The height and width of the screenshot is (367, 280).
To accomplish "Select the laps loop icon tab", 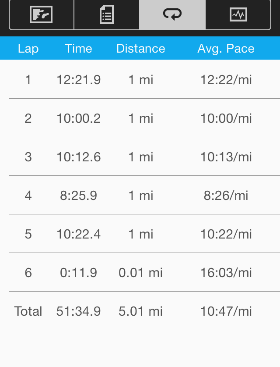I will (x=172, y=15).
